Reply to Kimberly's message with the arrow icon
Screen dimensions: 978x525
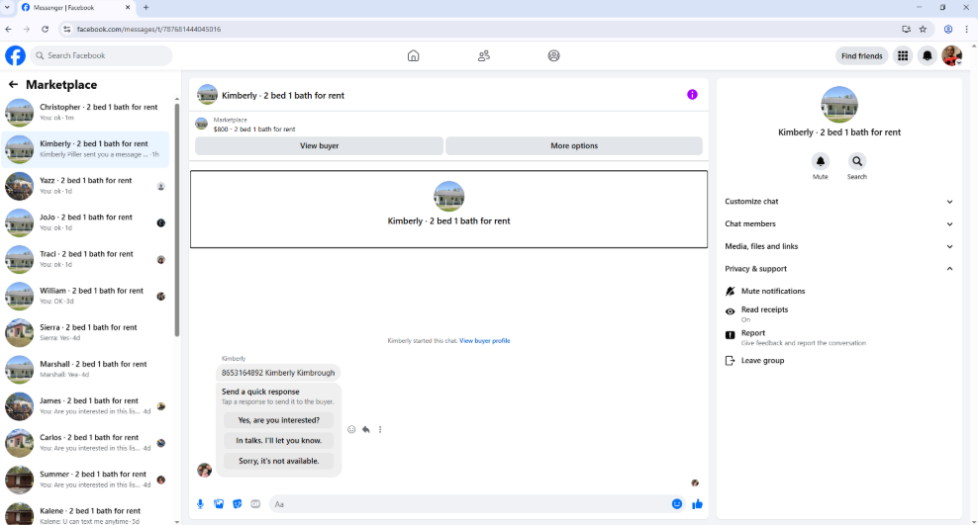(x=365, y=429)
